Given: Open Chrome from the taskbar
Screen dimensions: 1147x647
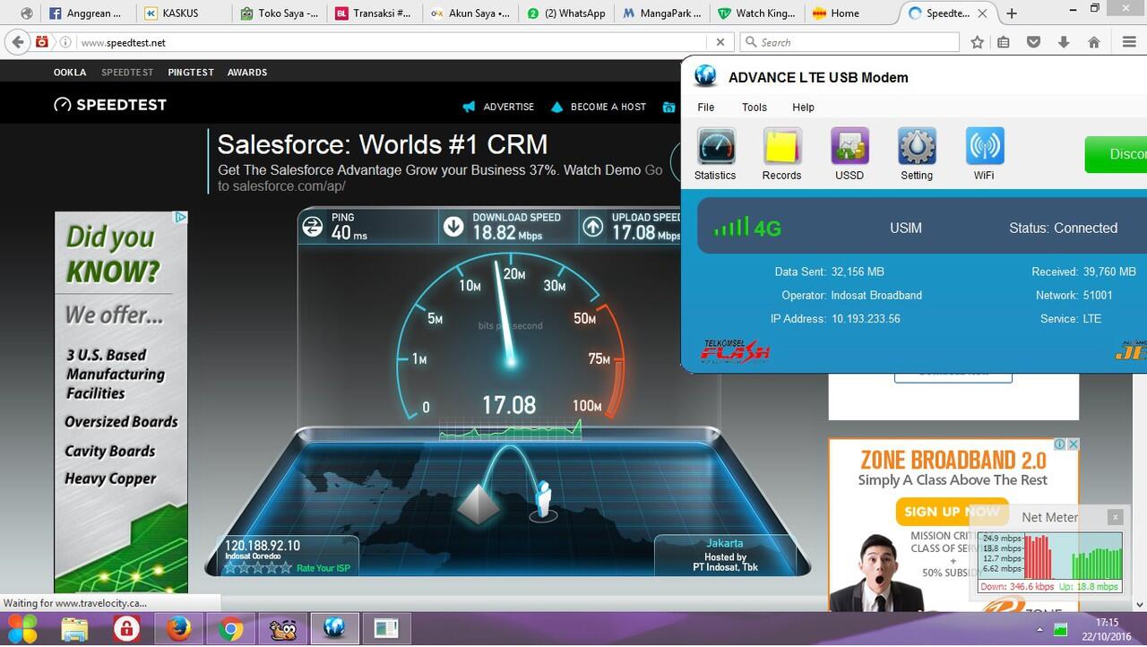Looking at the screenshot, I should [231, 630].
